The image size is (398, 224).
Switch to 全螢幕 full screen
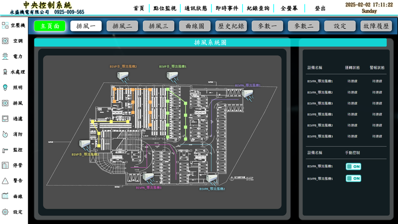click(x=289, y=8)
